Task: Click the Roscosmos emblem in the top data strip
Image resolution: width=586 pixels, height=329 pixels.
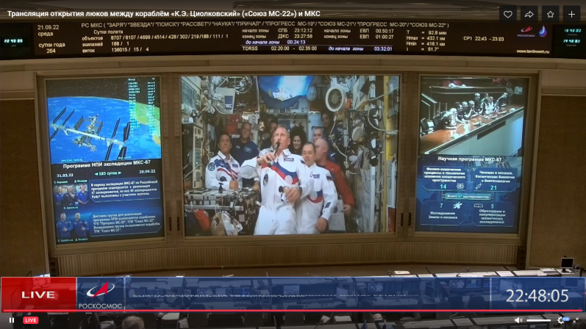Action: [x=526, y=32]
